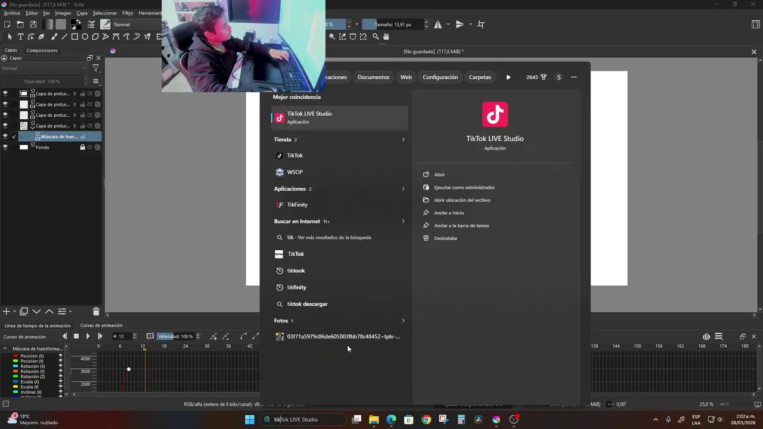Expand the Tienda results section
763x429 pixels.
tap(403, 139)
